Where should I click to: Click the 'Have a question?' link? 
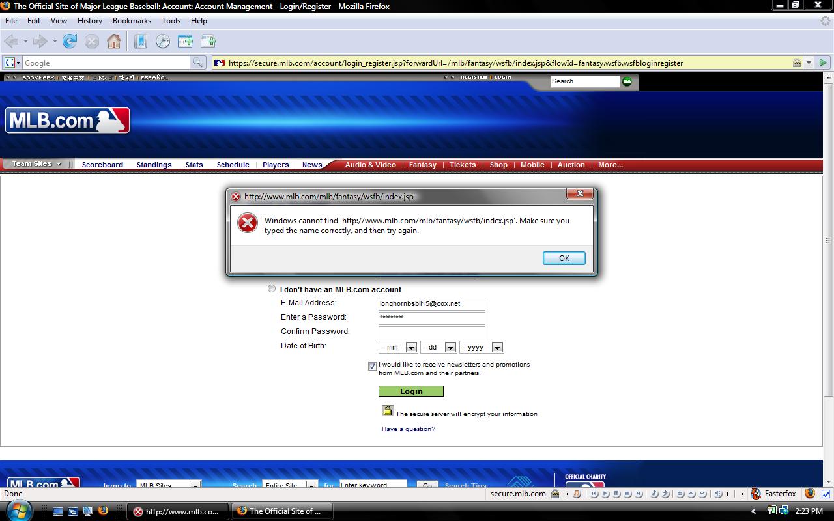(409, 429)
